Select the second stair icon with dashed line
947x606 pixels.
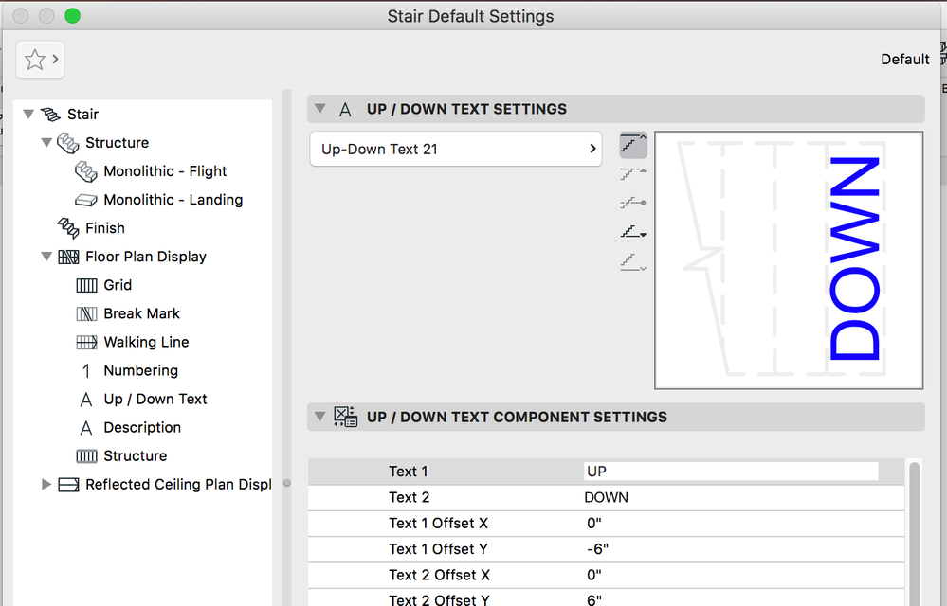click(633, 173)
